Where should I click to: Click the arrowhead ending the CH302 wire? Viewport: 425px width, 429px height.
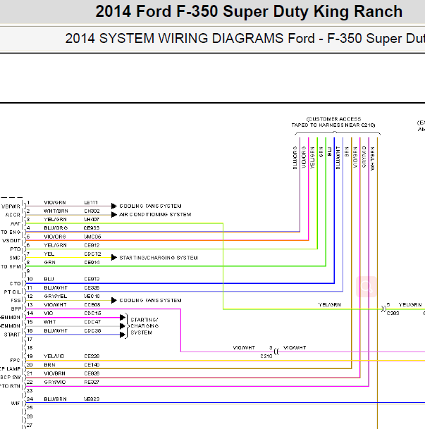[114, 214]
